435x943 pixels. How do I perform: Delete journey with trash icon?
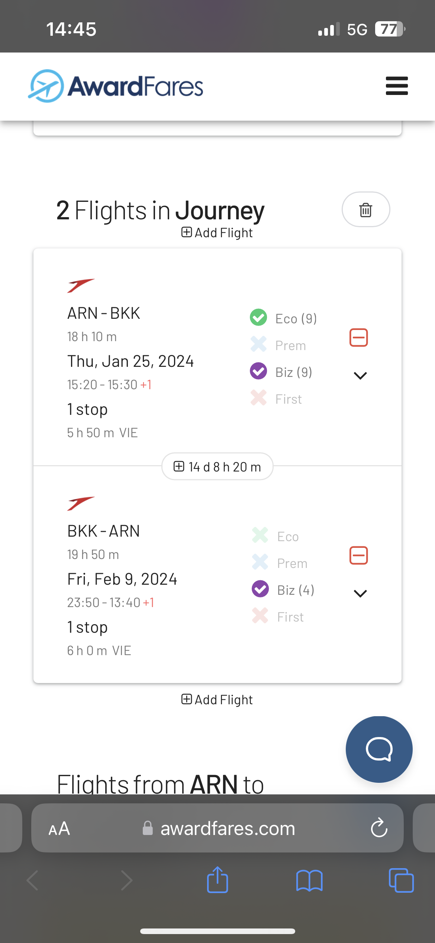[365, 210]
